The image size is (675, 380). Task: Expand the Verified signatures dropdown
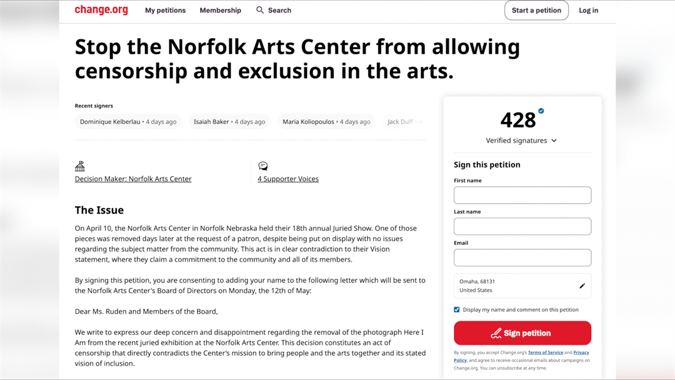(x=554, y=141)
